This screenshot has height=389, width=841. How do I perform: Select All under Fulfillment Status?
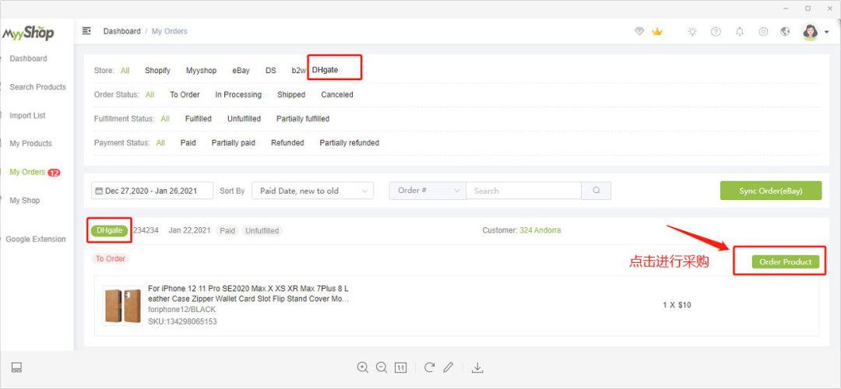tap(165, 119)
